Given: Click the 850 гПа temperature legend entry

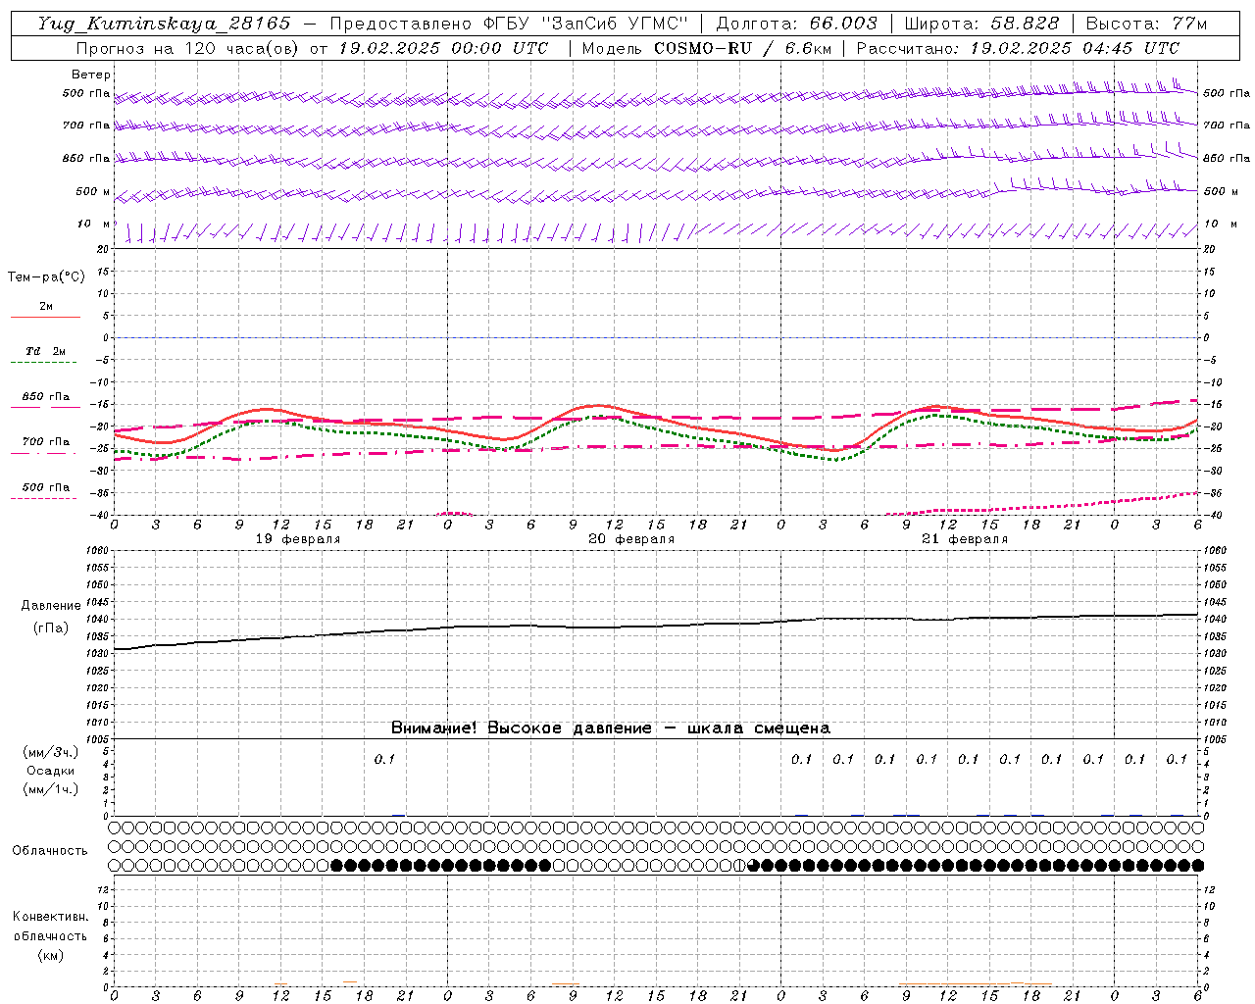Looking at the screenshot, I should click(x=45, y=397).
